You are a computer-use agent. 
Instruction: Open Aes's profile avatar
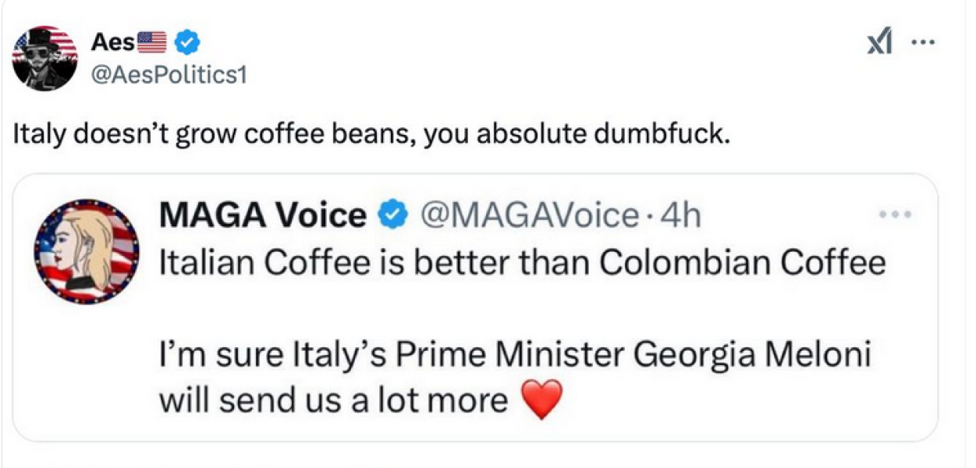tap(44, 57)
